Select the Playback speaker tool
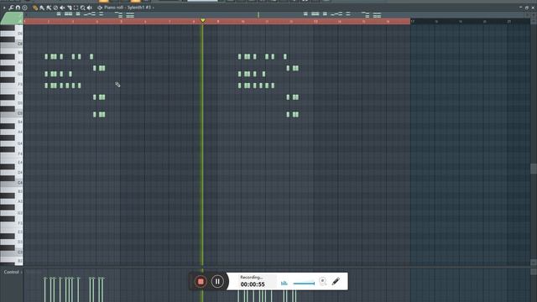The height and width of the screenshot is (302, 537). click(90, 8)
